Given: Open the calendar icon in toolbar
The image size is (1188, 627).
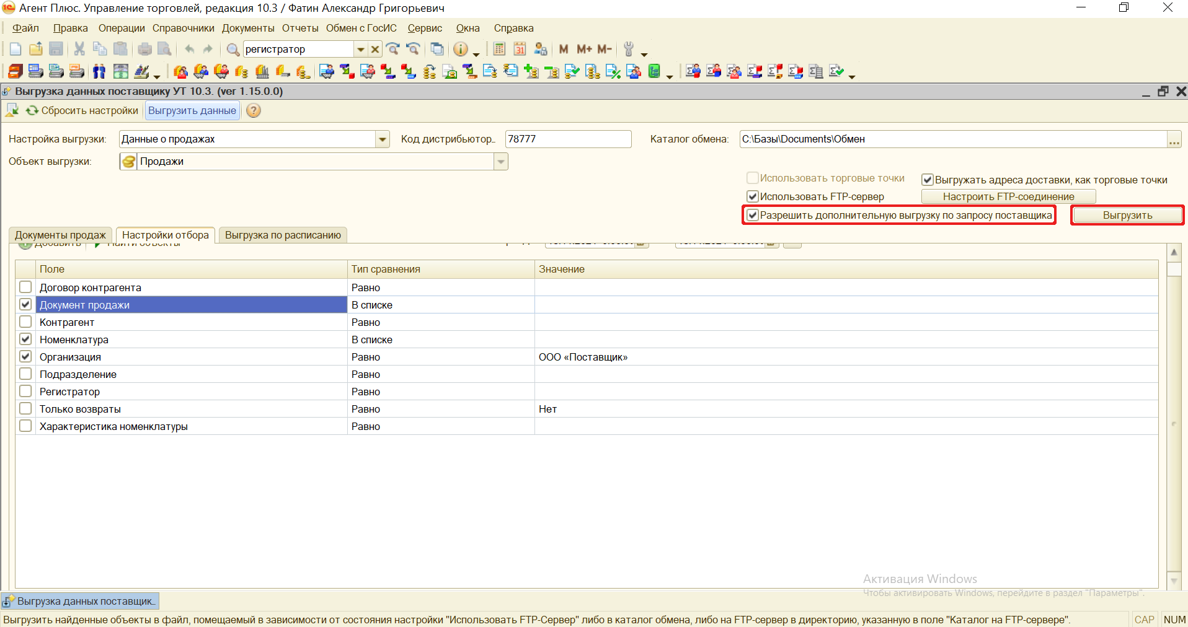Looking at the screenshot, I should (x=520, y=49).
